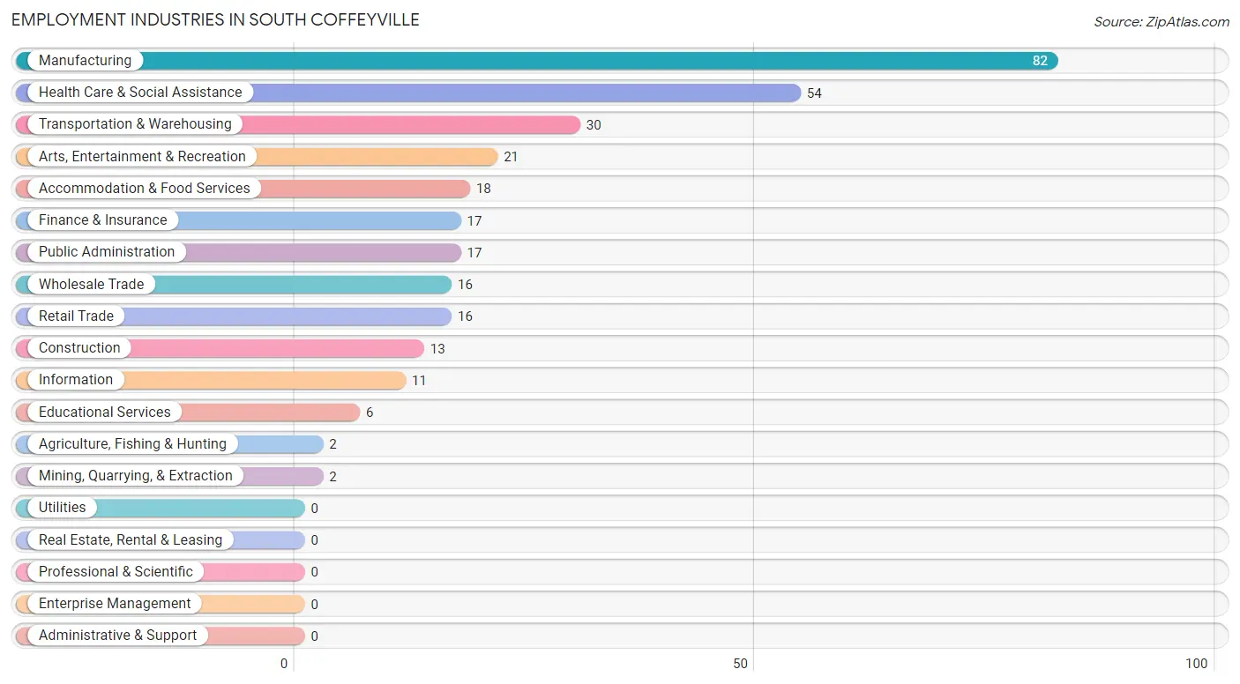
Task: Click the Utilities value 0
Action: pyautogui.click(x=314, y=509)
